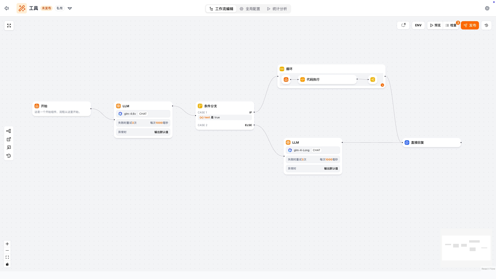Image resolution: width=496 pixels, height=279 pixels.
Task: Click the import workflow icon
Action: [x=9, y=148]
